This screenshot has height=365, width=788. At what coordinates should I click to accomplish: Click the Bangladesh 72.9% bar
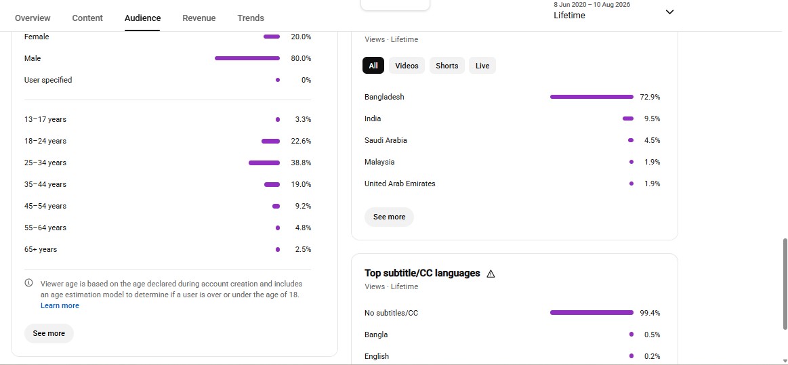click(592, 97)
